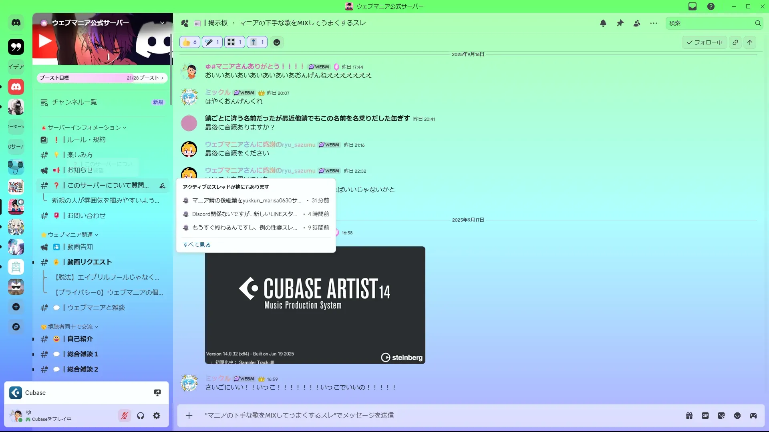
Task: Collapse サーバーインフォメーション category
Action: click(x=84, y=128)
